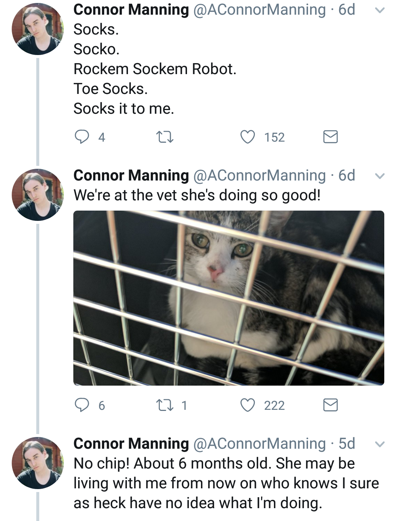Open Connor Manning's profile from first tweet name
The width and height of the screenshot is (396, 521).
(131, 10)
